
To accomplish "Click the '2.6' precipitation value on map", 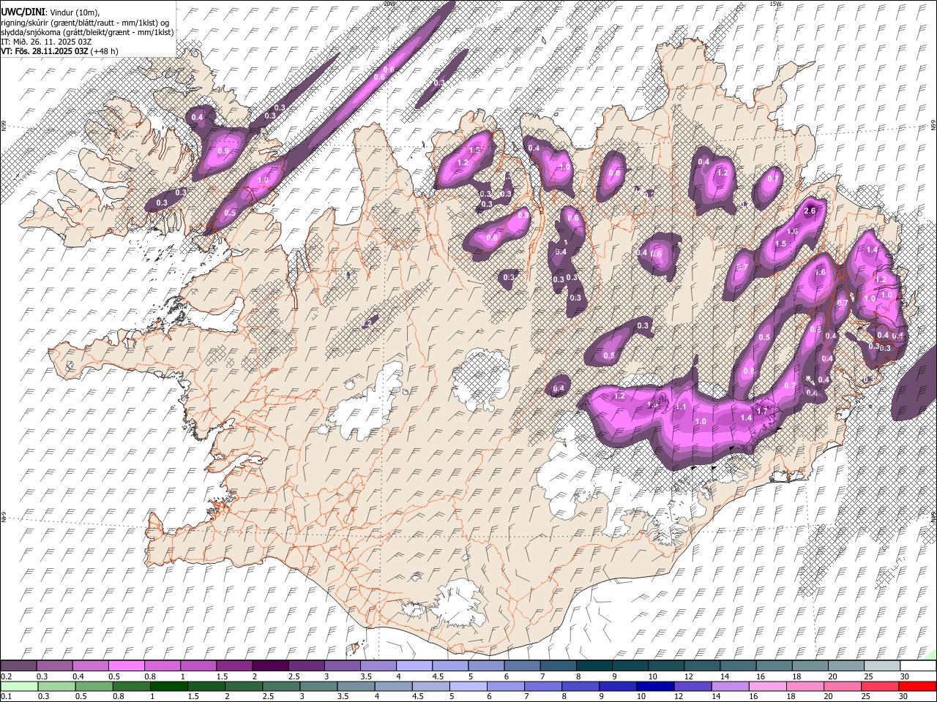I will tap(810, 211).
